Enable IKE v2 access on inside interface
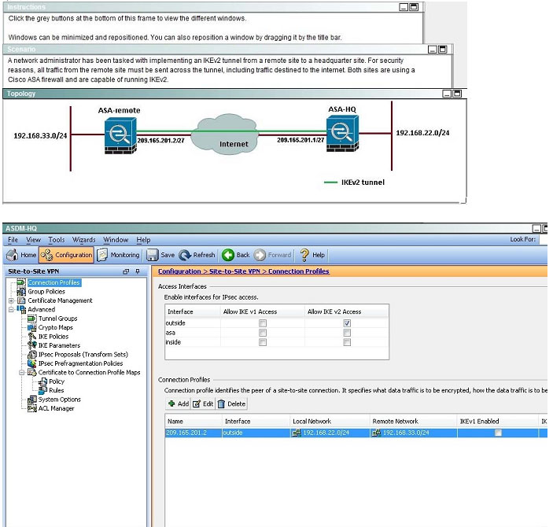The image size is (553, 527). click(x=347, y=342)
